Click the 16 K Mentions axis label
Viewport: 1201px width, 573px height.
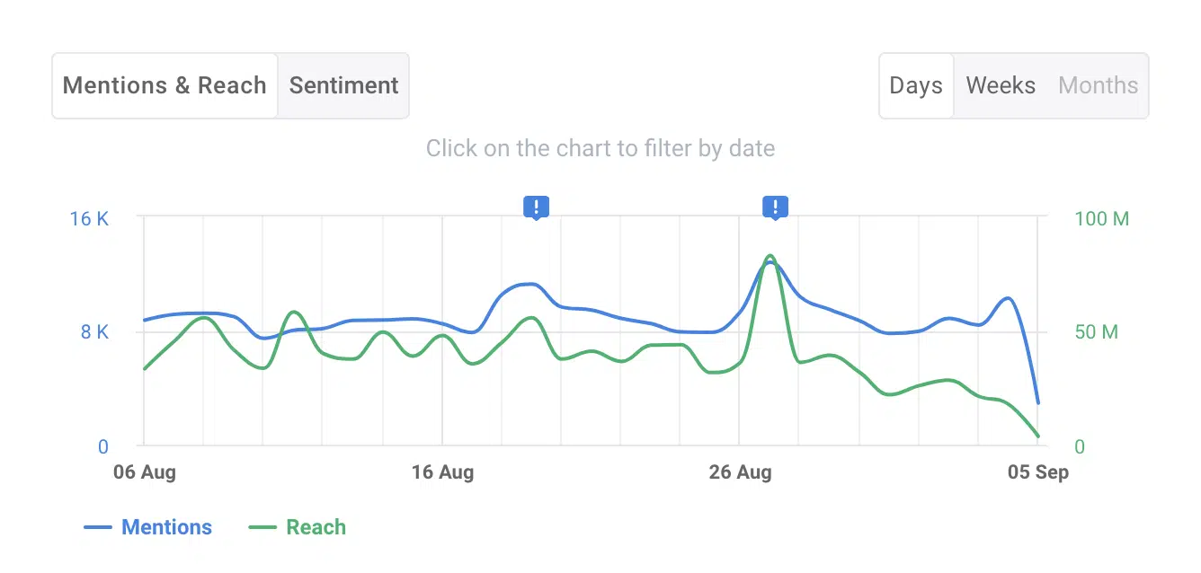[89, 218]
